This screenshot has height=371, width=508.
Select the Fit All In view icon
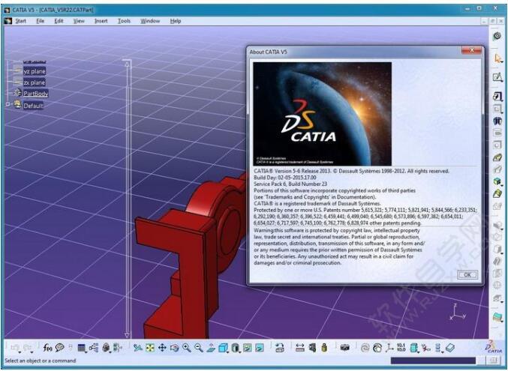click(x=149, y=348)
